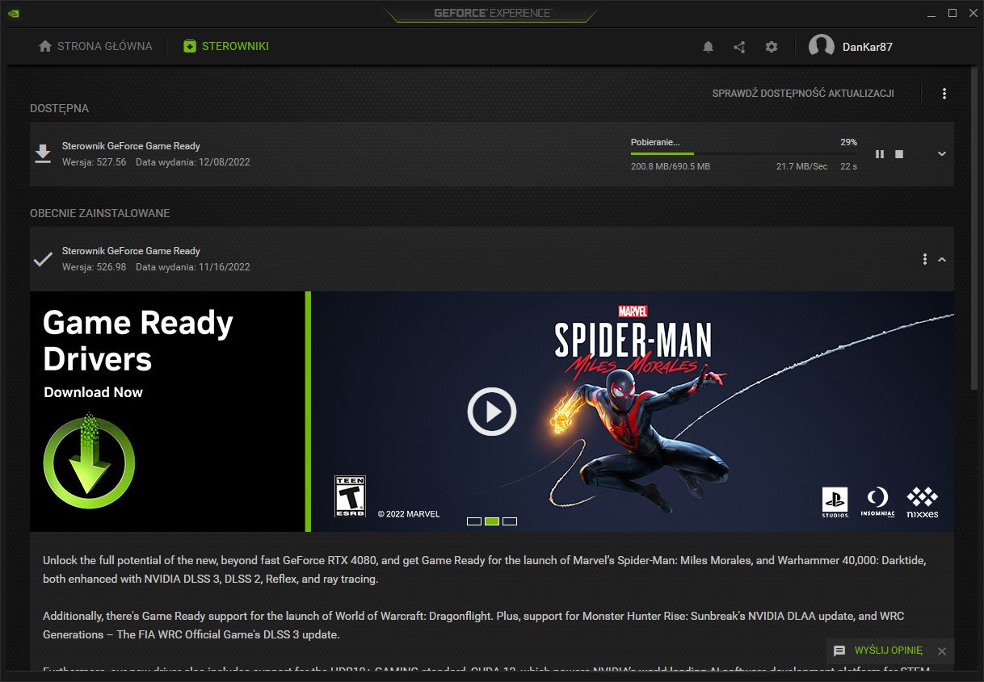Click SPRAWDŹ DOSTĘPNOŚĆ AKTUALIZACJI
Screen dimensions: 984x682
click(x=802, y=93)
